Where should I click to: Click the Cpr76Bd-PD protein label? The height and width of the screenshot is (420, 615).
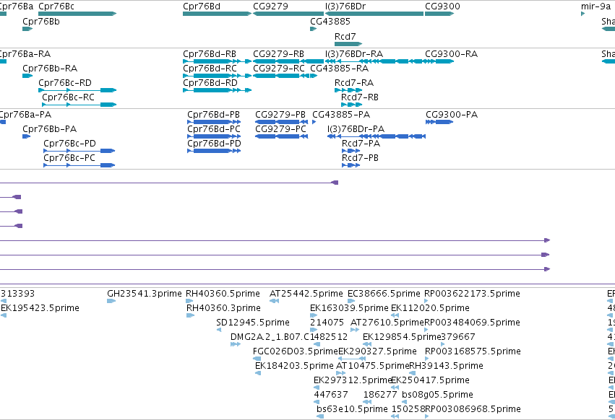pos(214,144)
